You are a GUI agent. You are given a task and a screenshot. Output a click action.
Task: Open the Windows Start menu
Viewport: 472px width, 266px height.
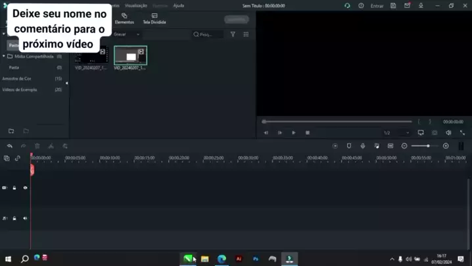(8, 259)
